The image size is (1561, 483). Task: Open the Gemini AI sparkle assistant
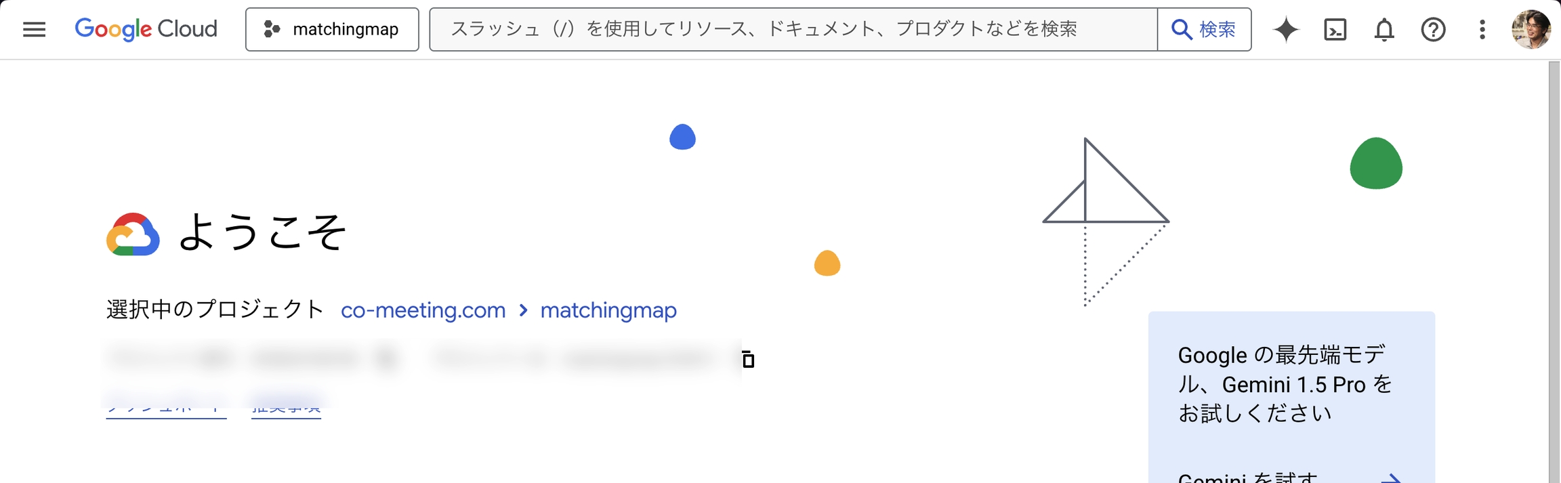[1285, 29]
